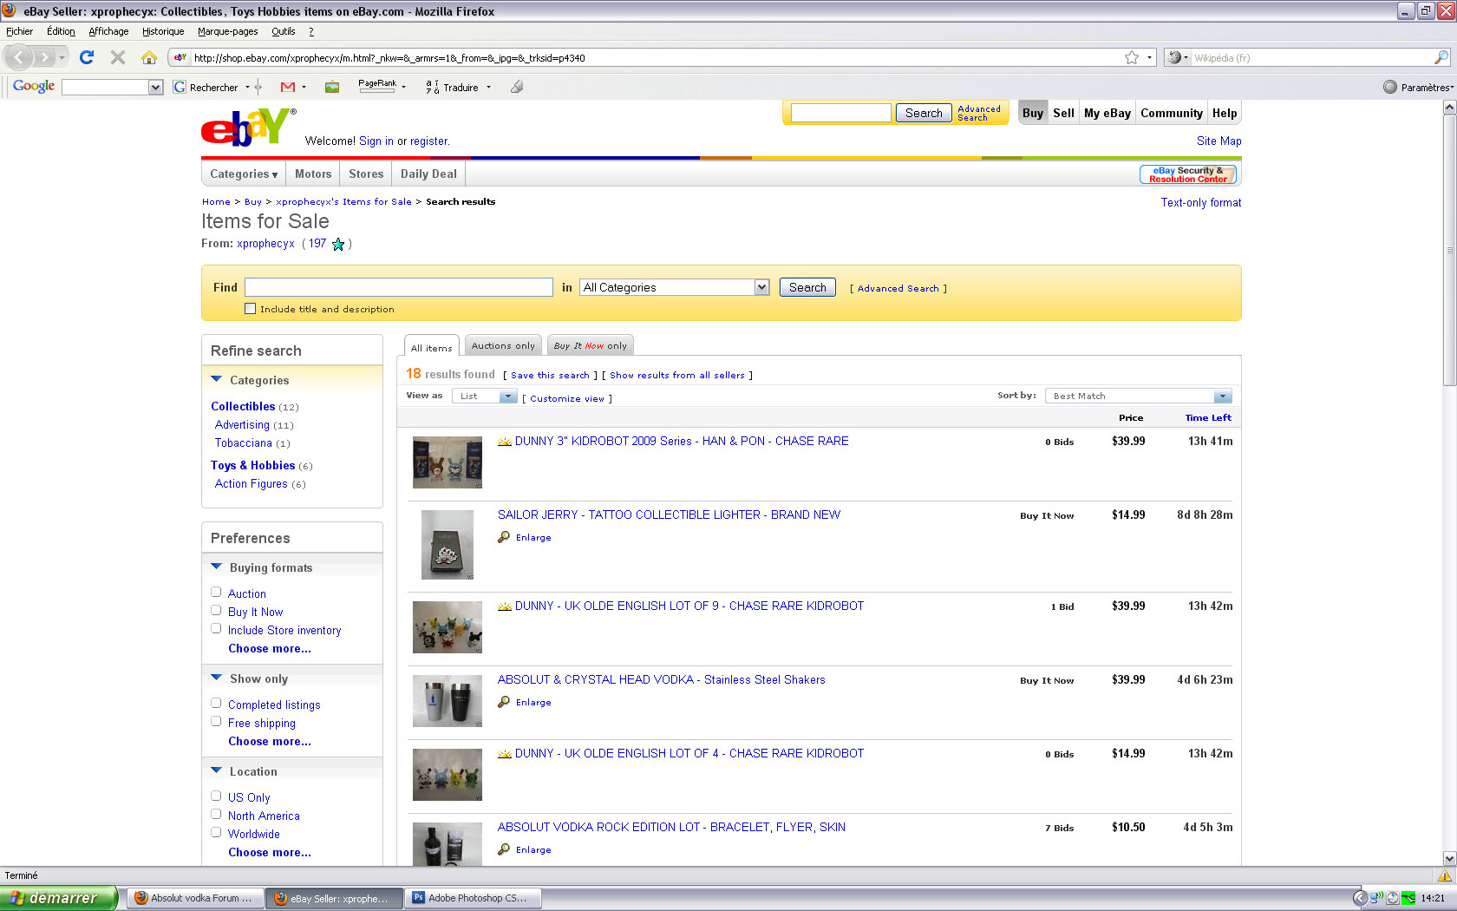
Task: Switch to Absolut vodka Forum taskbar item
Action: click(196, 898)
